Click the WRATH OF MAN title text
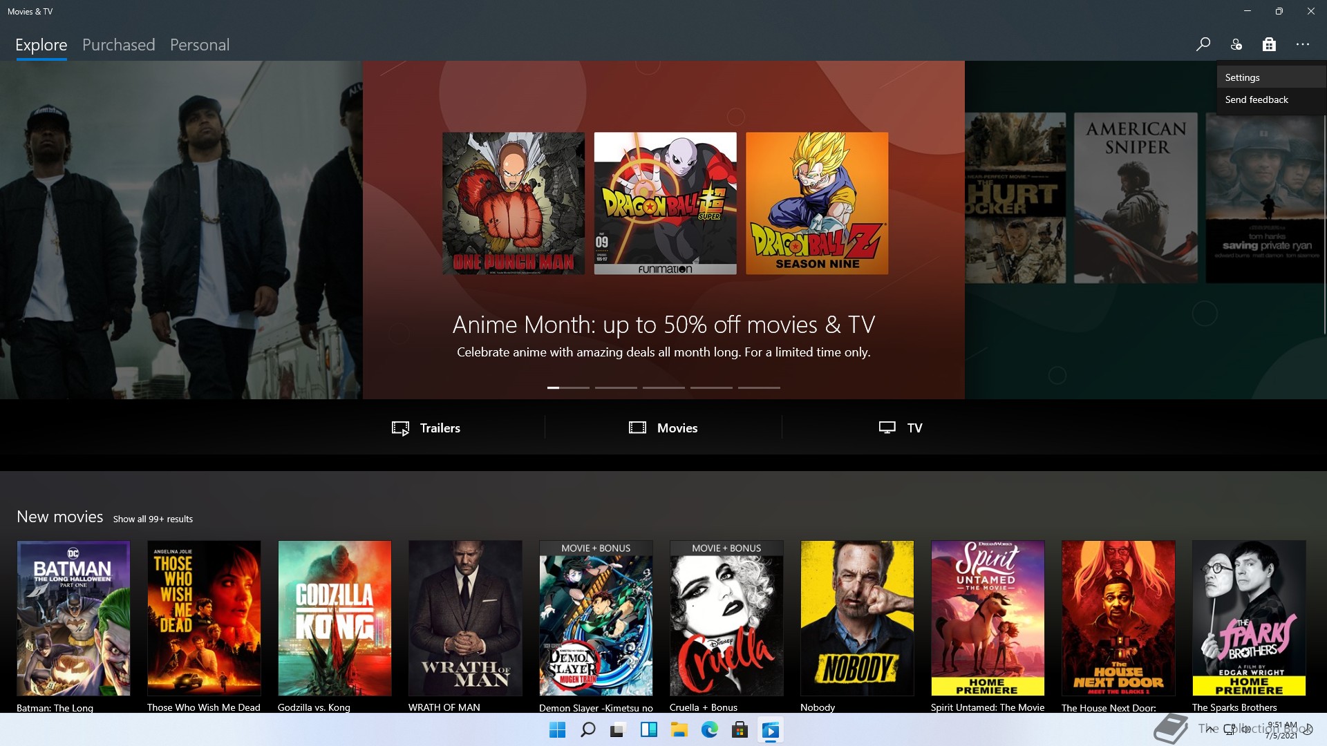The image size is (1327, 746). [x=444, y=707]
